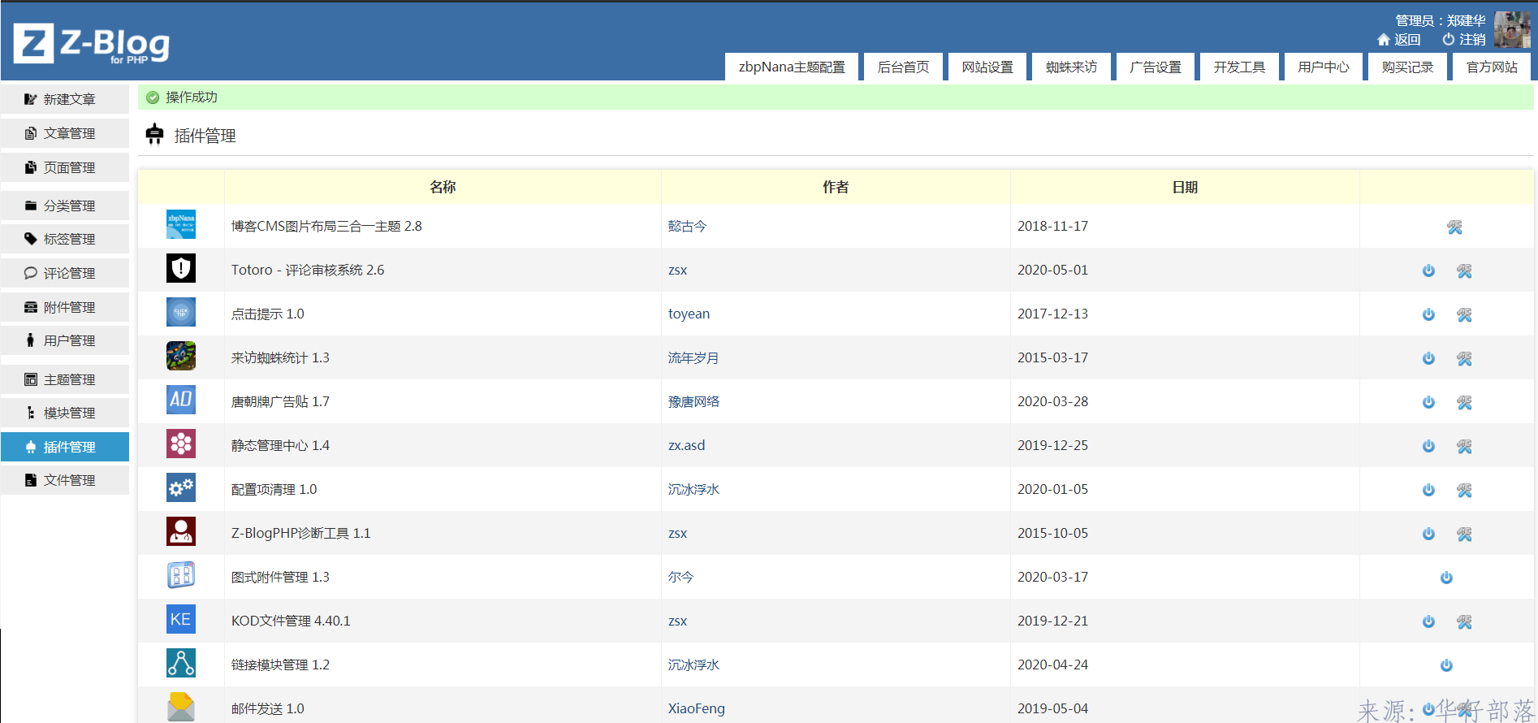1538x723 pixels.
Task: Click the Totoro shield plugin icon
Action: point(181,268)
